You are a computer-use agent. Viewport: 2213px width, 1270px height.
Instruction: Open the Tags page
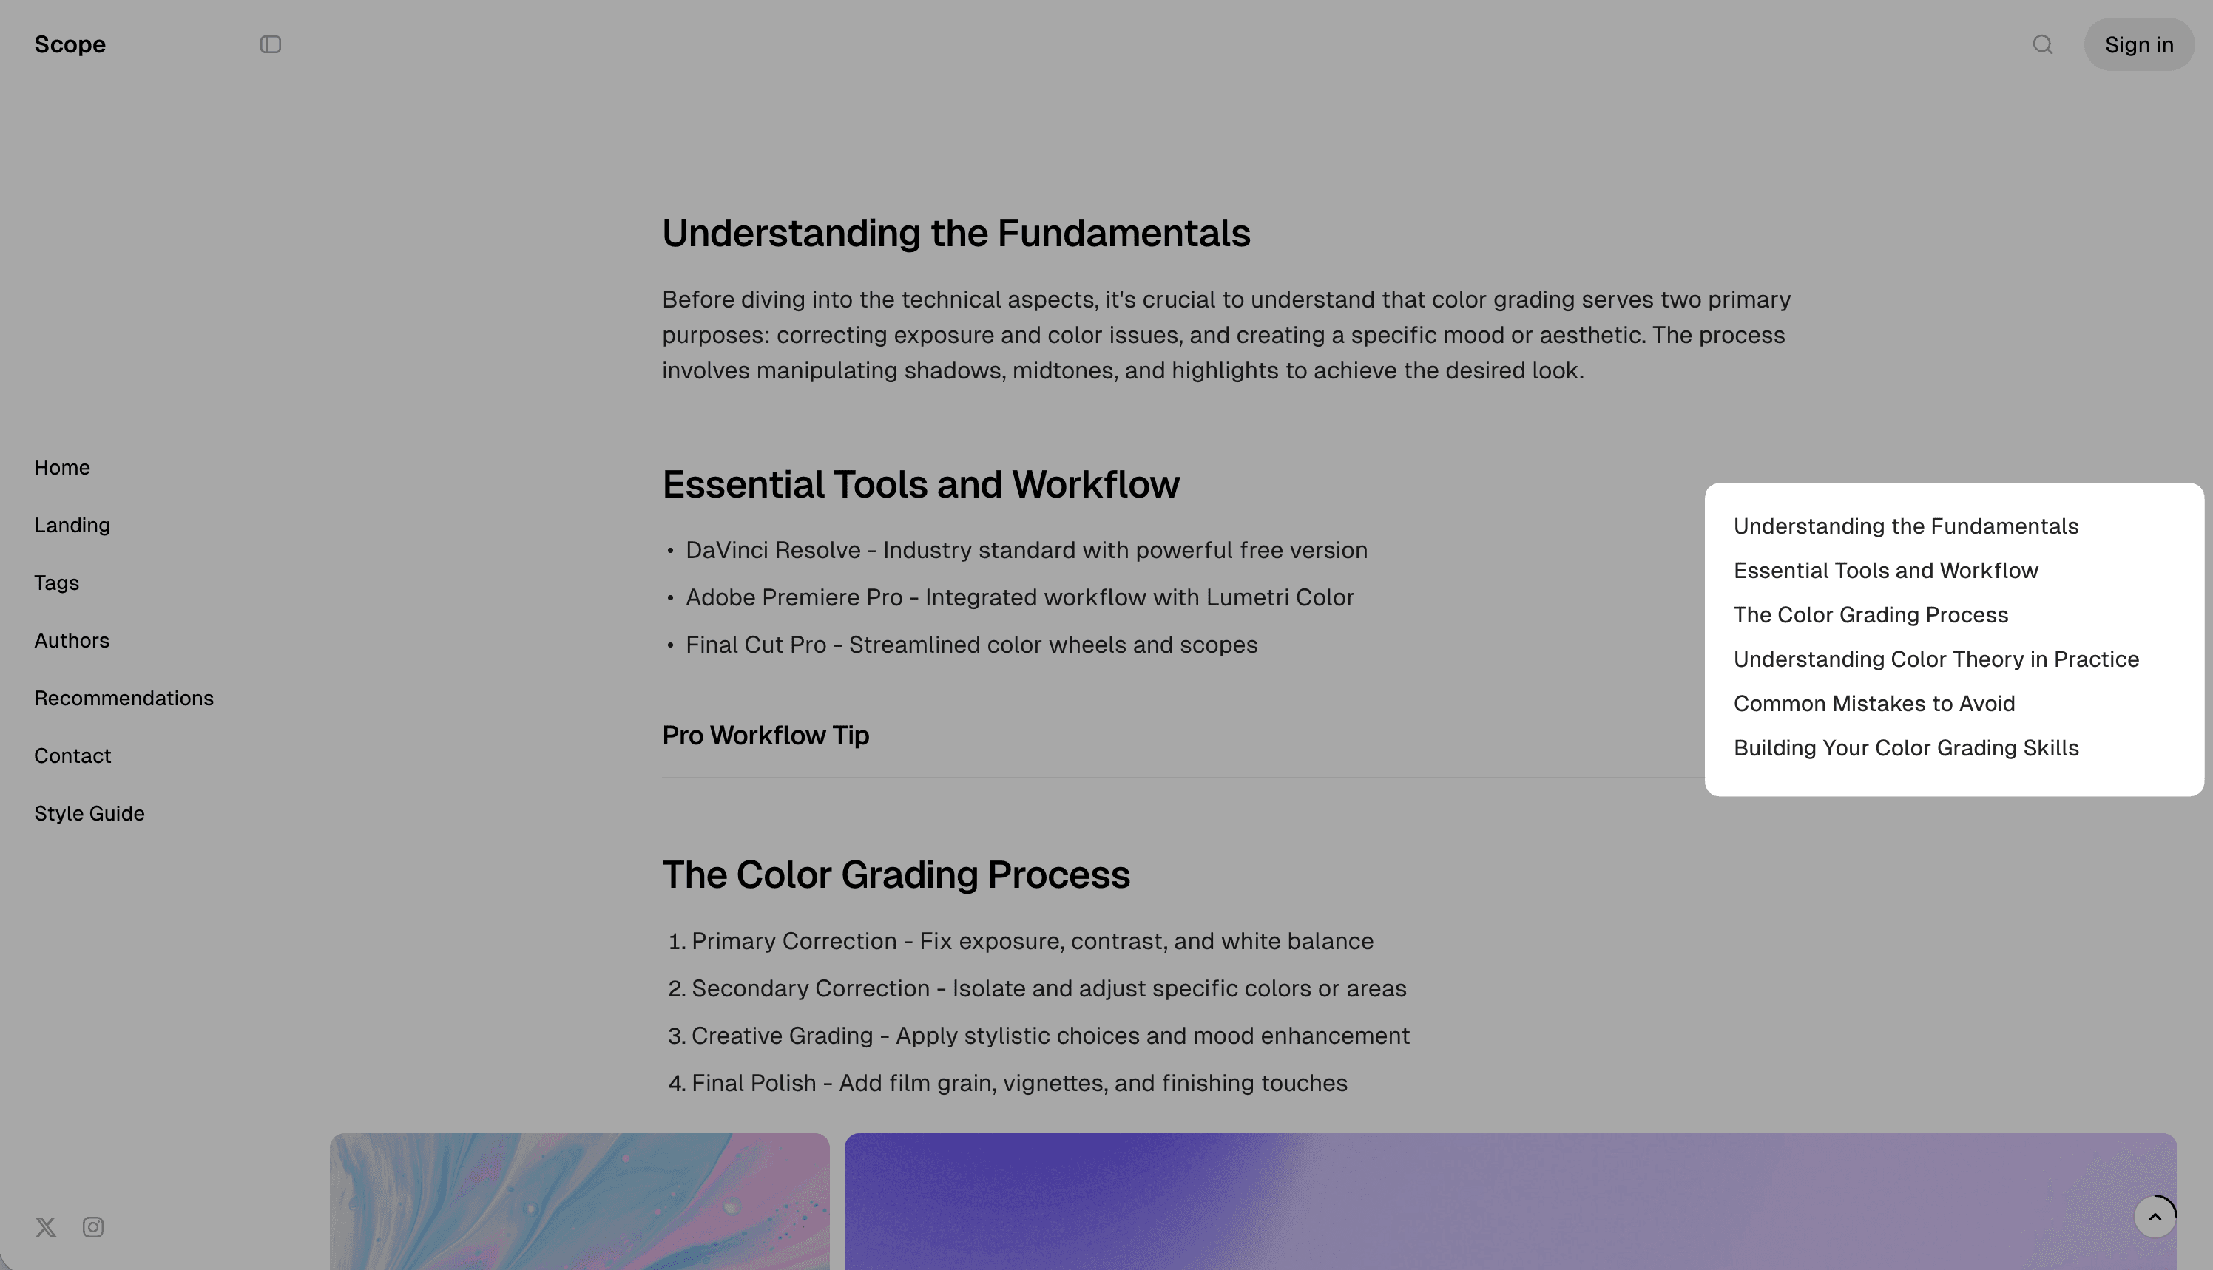(x=56, y=582)
